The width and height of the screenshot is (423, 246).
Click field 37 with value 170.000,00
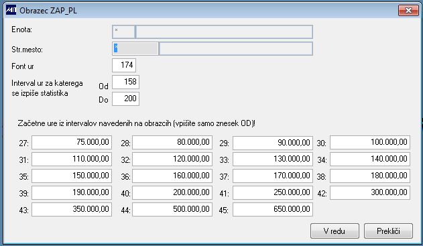(x=273, y=176)
